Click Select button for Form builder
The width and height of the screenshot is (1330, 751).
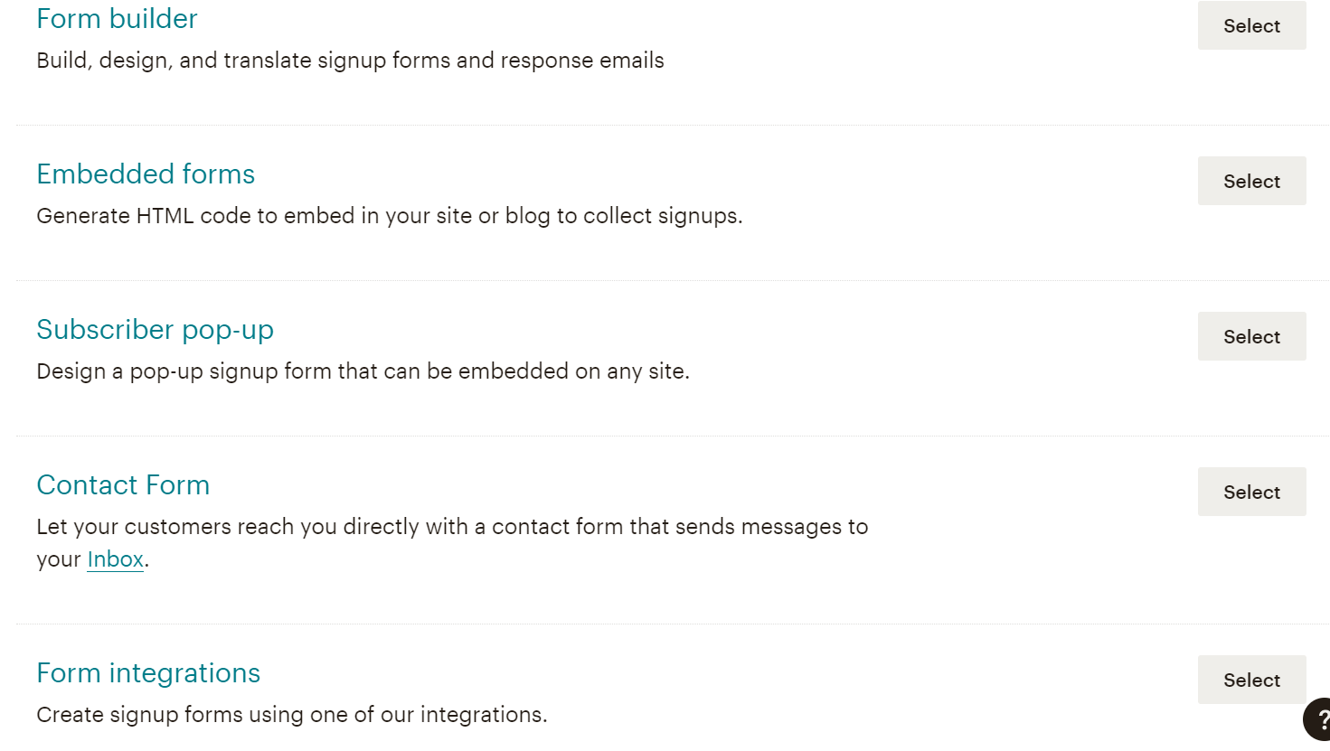[1251, 25]
